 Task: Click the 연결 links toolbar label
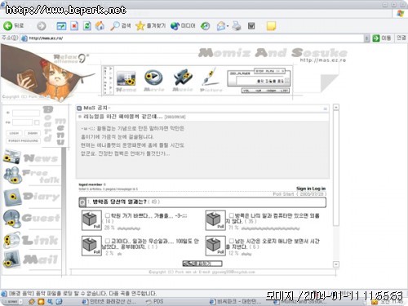pyautogui.click(x=401, y=38)
